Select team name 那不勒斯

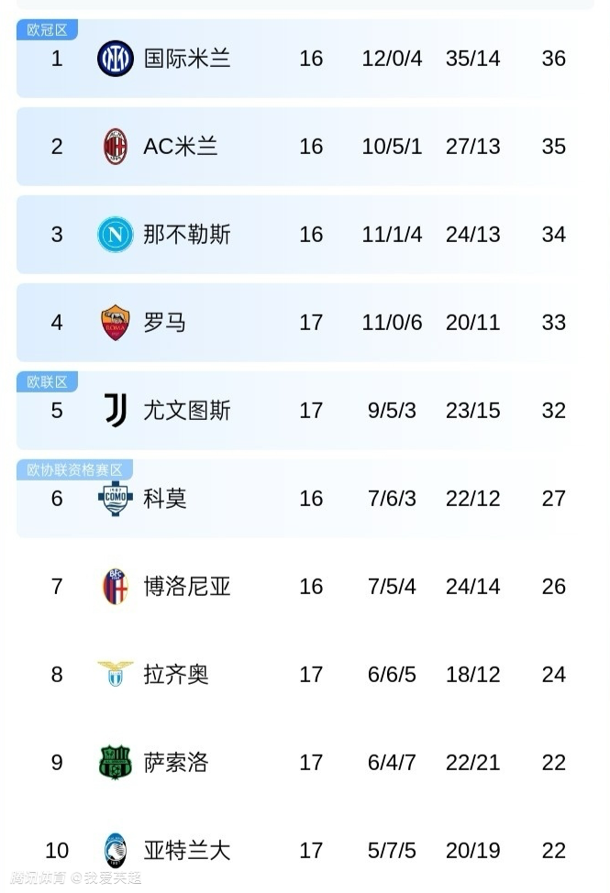pos(187,235)
